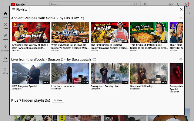Open Playlists in the sidebar
Screen dimensions: 194x121
[x=5, y=59]
